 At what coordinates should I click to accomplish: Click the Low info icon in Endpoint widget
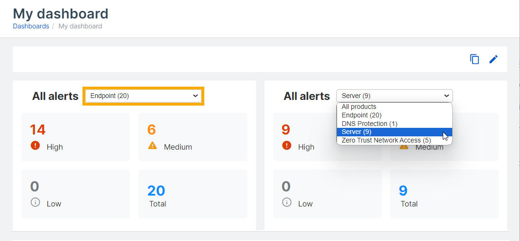(35, 203)
